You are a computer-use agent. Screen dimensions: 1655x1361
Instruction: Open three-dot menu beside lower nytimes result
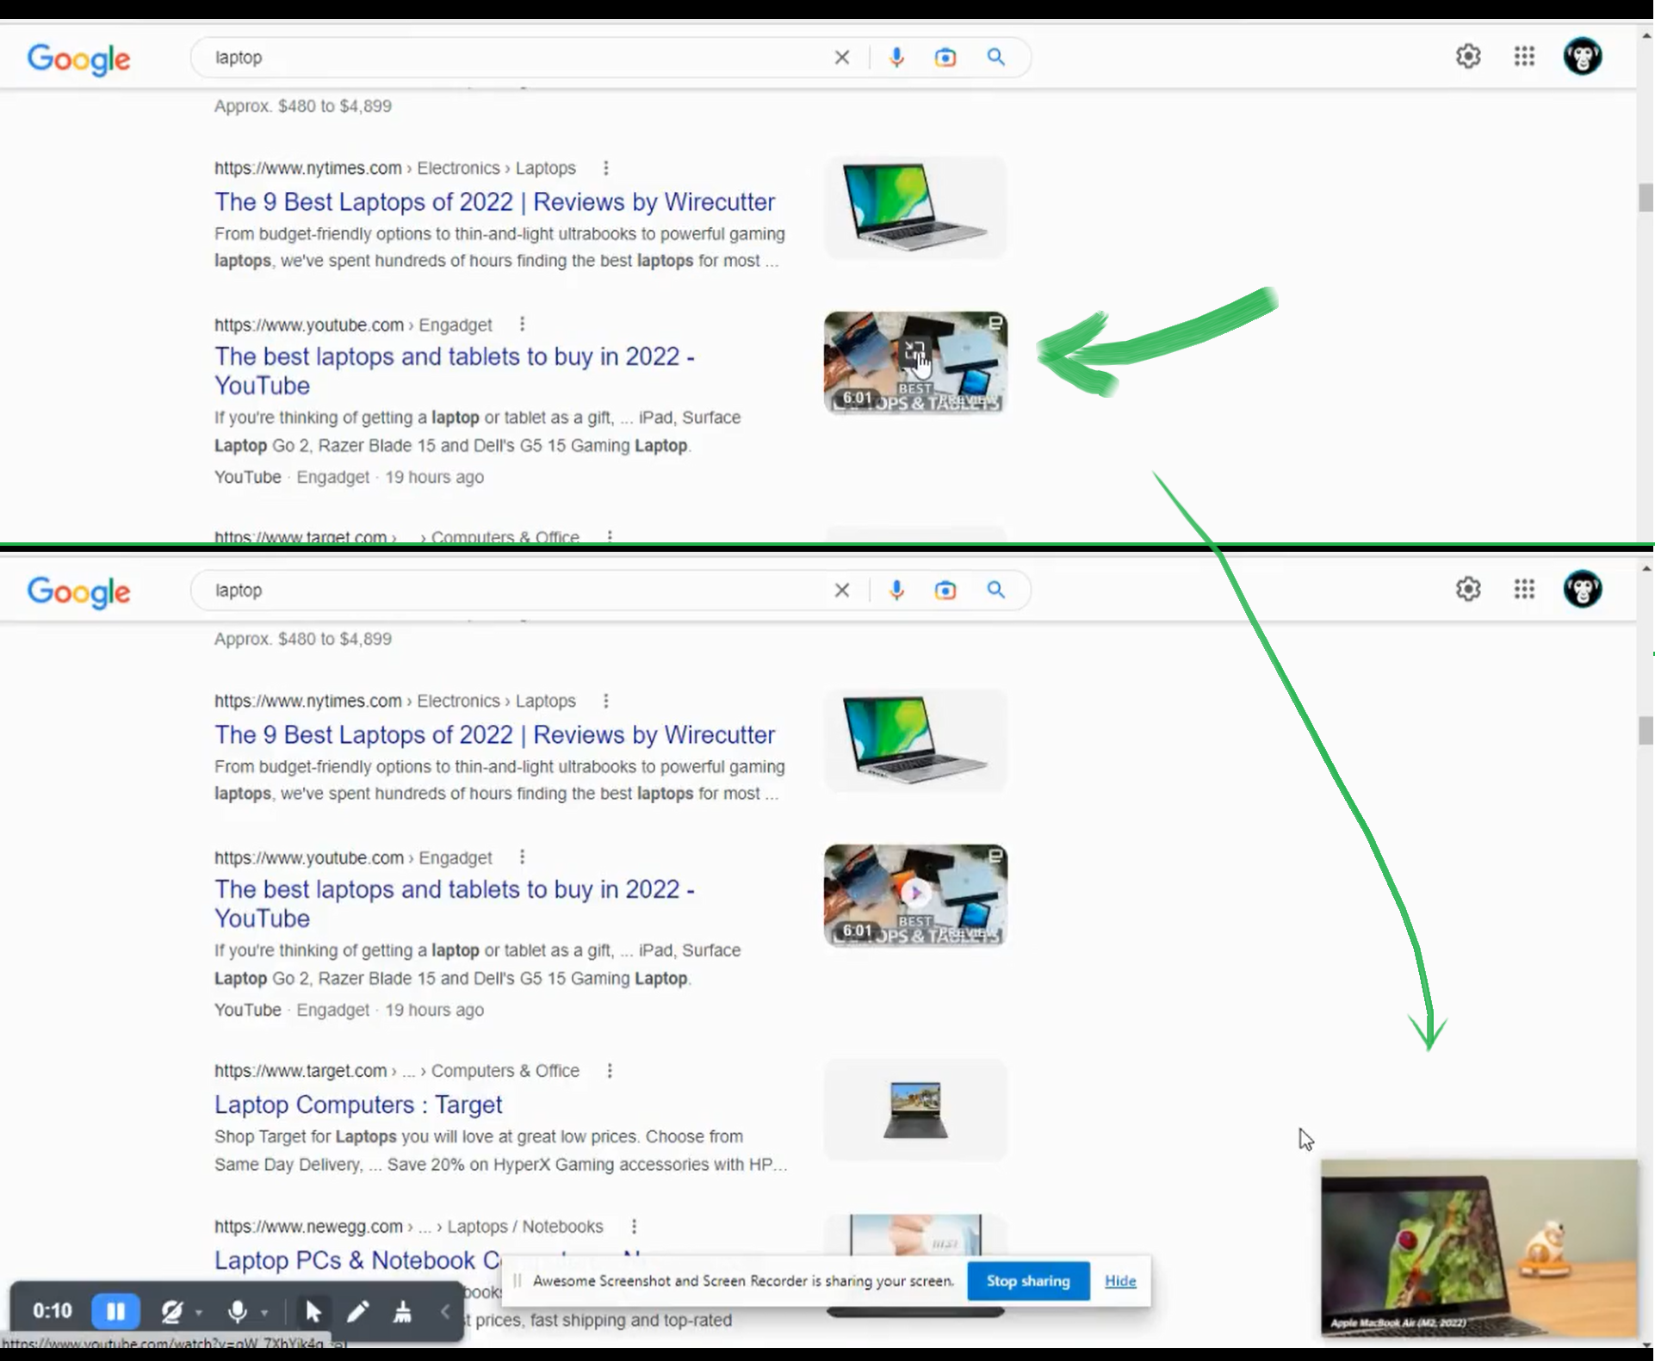click(x=606, y=701)
